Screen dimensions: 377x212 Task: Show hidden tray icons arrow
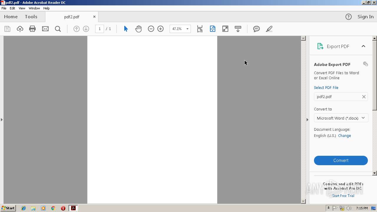click(328, 208)
